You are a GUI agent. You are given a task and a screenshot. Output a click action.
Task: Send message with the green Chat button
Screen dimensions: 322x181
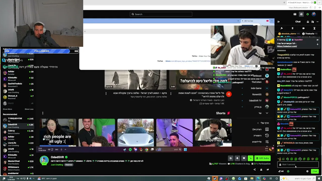(315, 171)
